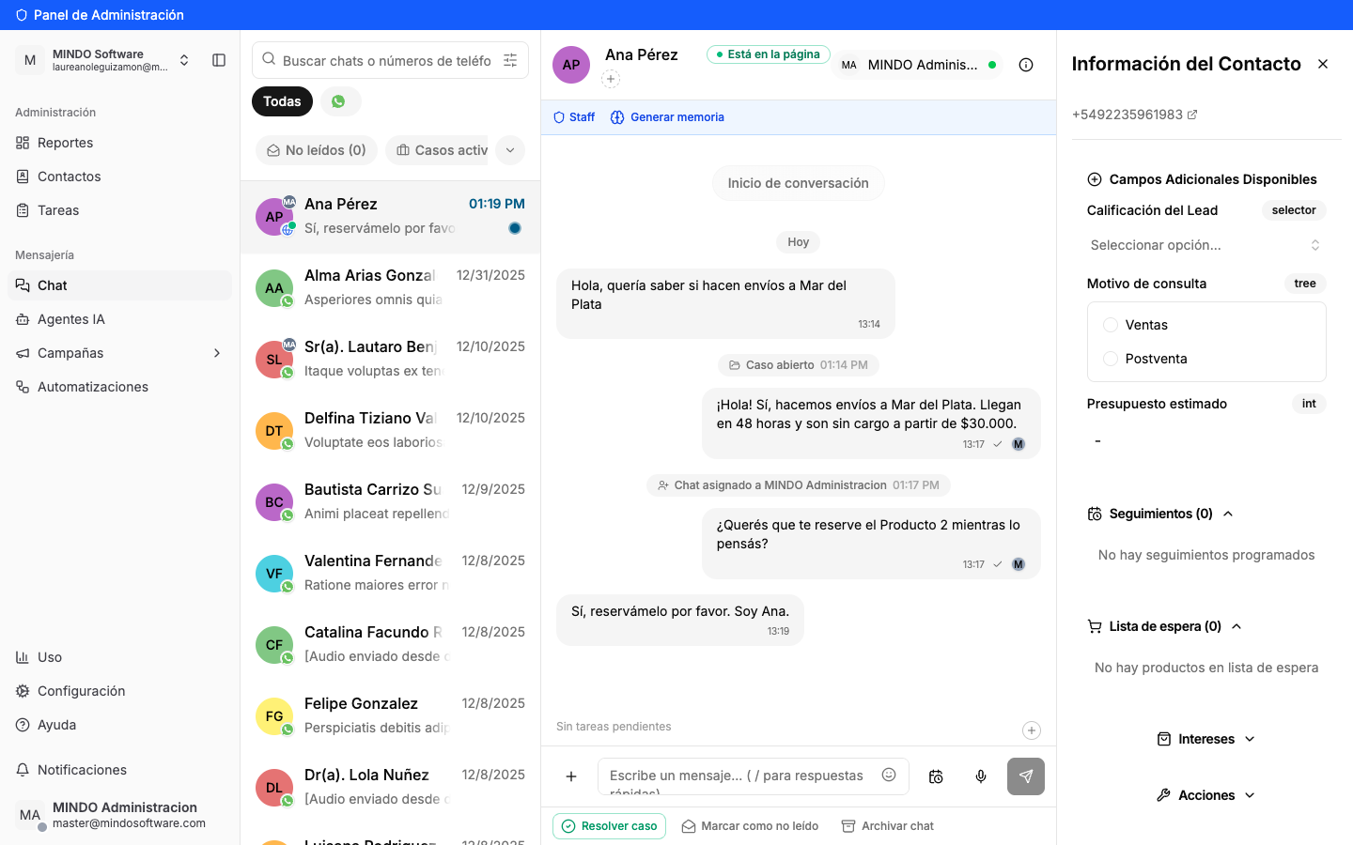Screen dimensions: 1353x845
Task: Open Contactos in the sidebar
Action: click(120, 177)
